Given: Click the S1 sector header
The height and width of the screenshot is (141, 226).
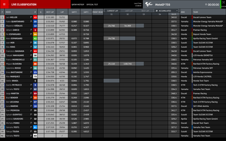Looking at the screenshot, I should pos(111,14).
